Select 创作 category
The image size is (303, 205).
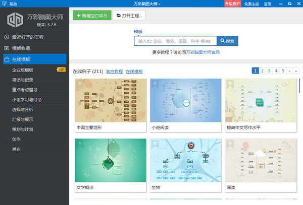tap(17, 139)
